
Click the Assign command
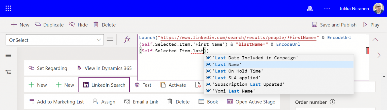[104, 102]
